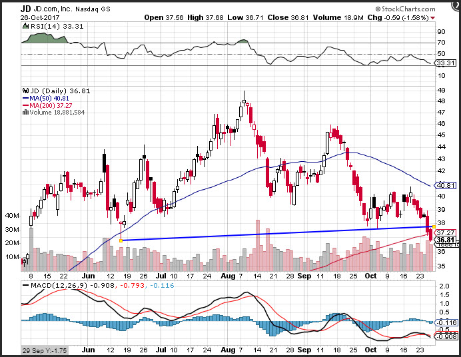Click the StockCharts.com watermark link
The image size is (461, 357).
tap(405, 9)
